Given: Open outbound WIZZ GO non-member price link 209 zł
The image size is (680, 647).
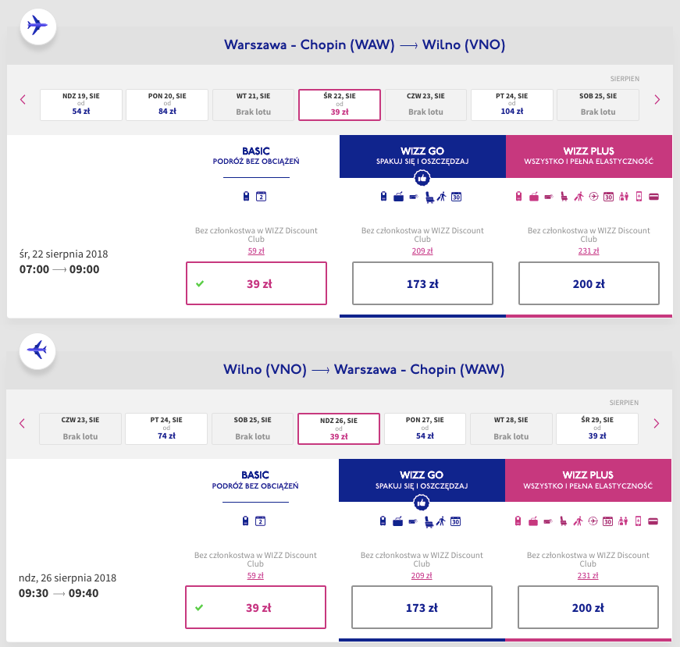Looking at the screenshot, I should click(x=422, y=251).
